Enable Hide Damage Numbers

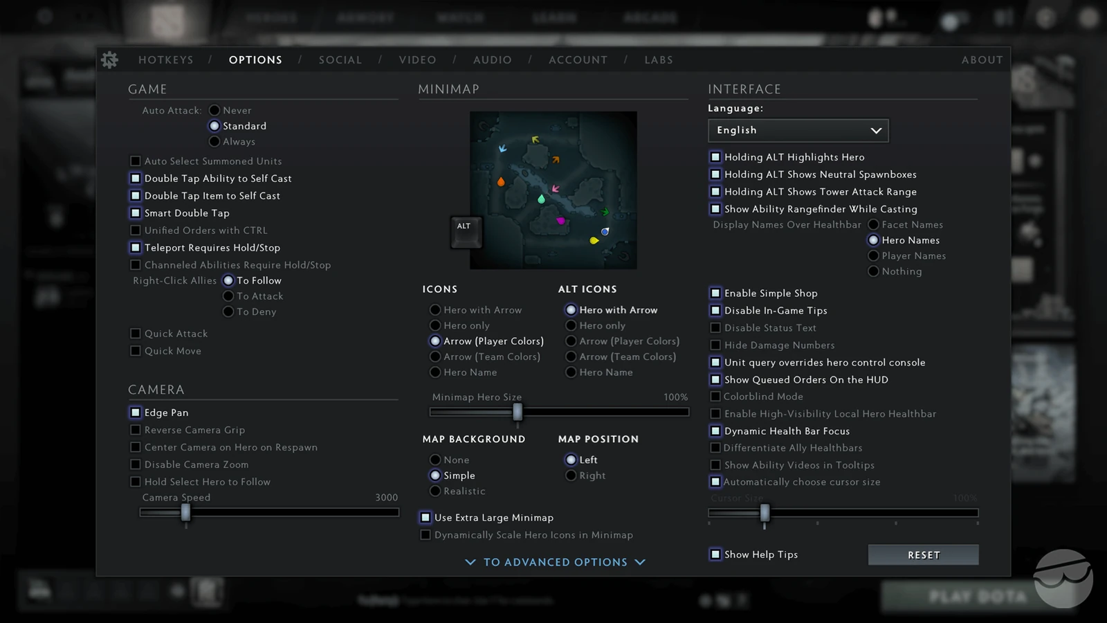[x=715, y=345]
